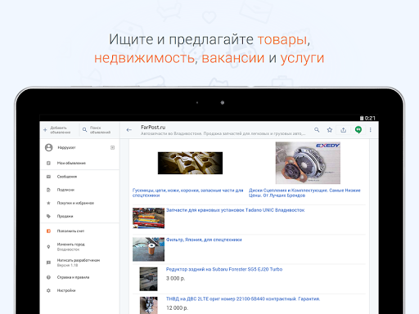
Task: Open the Tadano UNIC crane parts listing link
Action: click(x=235, y=210)
